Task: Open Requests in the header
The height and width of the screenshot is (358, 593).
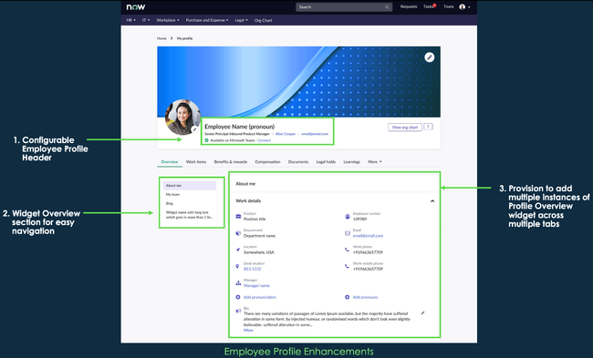Action: [409, 6]
